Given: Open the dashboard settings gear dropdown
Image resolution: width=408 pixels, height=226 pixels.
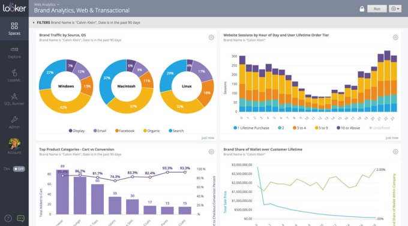Looking at the screenshot, I should 395,8.
